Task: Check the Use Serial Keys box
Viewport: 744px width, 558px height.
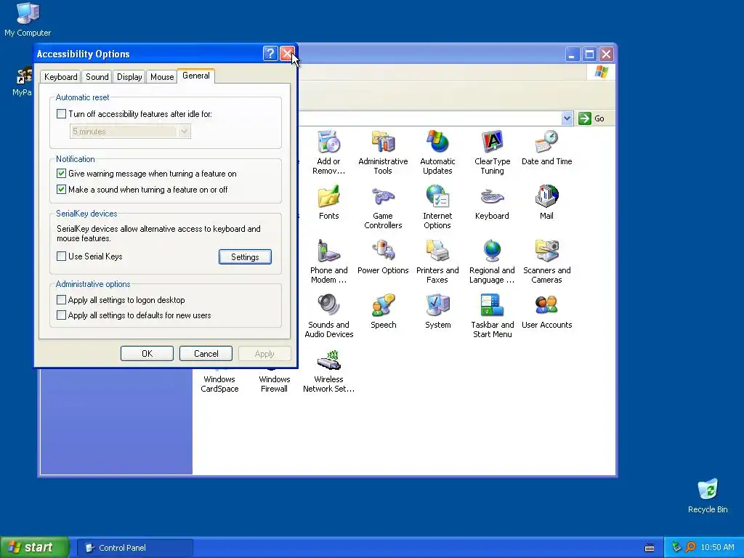Action: point(61,256)
